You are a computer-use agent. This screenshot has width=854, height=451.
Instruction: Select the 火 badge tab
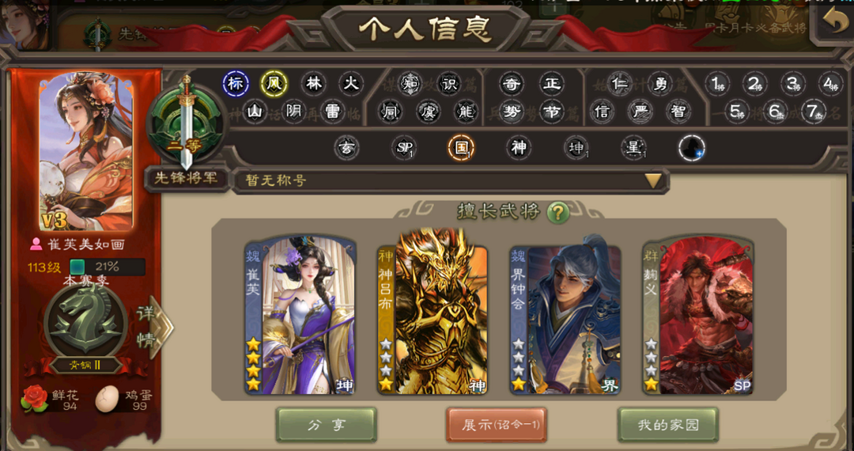click(351, 83)
